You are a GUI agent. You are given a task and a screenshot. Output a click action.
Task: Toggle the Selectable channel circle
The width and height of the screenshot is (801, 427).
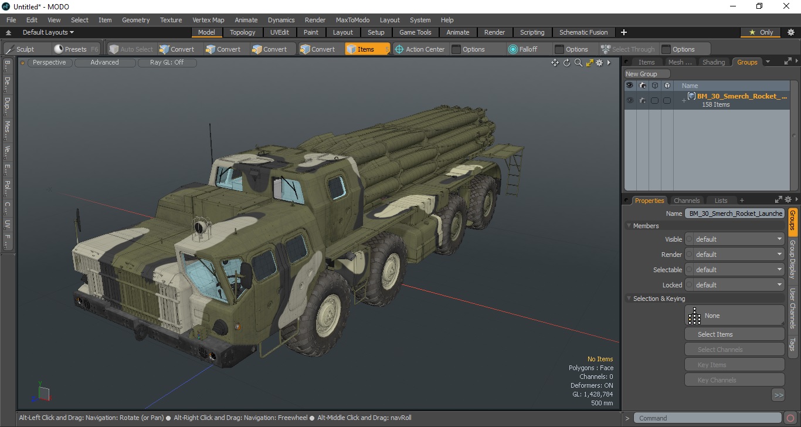689,270
